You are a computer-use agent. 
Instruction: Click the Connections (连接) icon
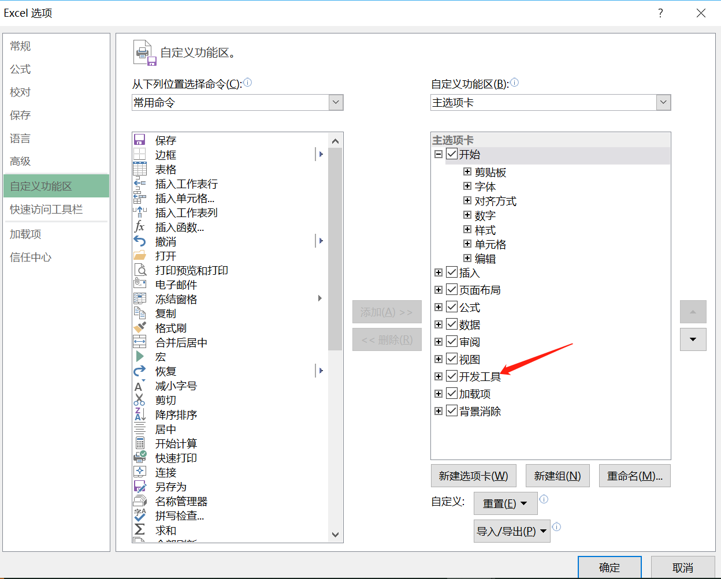[139, 472]
